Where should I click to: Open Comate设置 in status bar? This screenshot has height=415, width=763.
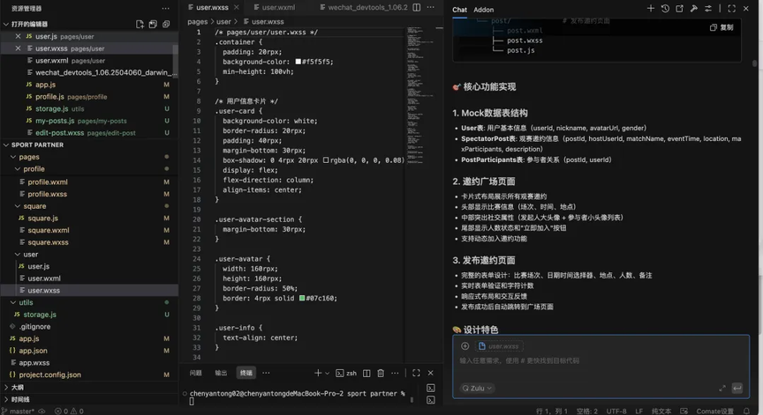714,411
